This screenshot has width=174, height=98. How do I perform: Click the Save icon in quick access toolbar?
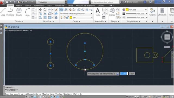(x=15, y=2)
